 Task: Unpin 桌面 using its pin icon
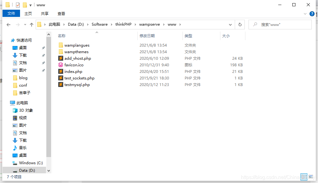[44, 48]
